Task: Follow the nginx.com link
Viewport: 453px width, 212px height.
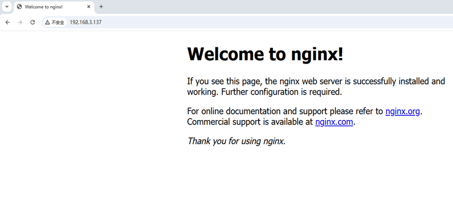Action: [x=334, y=122]
